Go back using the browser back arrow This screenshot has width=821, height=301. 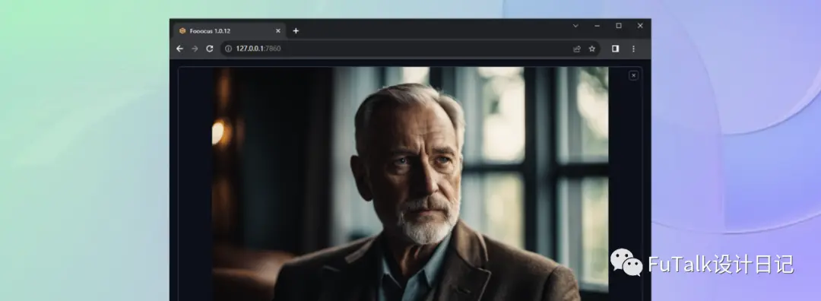point(179,49)
